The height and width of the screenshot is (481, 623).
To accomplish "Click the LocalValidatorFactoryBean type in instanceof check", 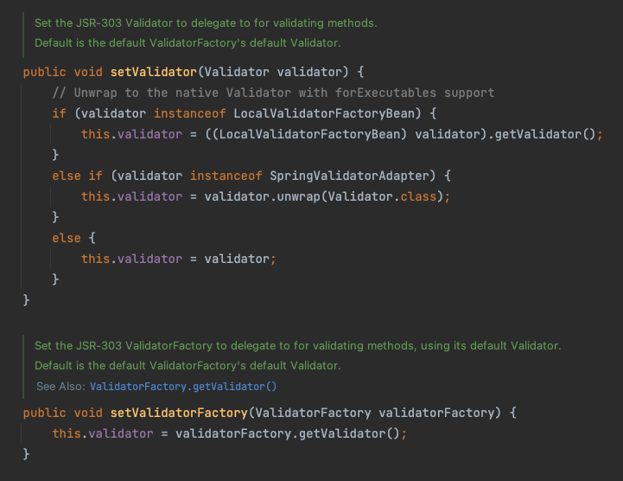I will [x=324, y=113].
